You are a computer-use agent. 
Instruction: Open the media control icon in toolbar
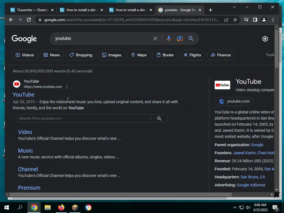[246, 20]
